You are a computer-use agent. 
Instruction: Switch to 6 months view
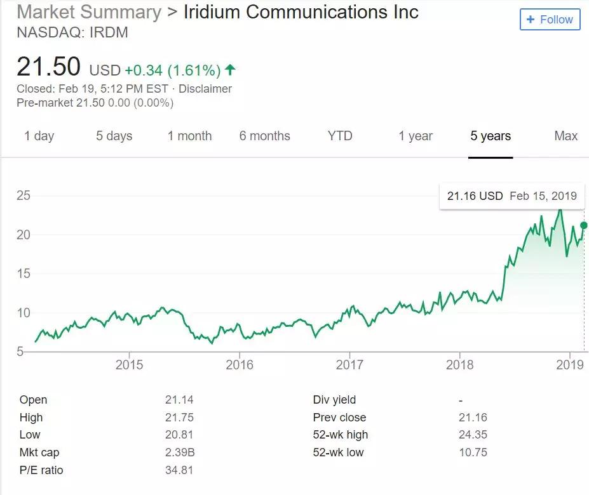coord(264,136)
